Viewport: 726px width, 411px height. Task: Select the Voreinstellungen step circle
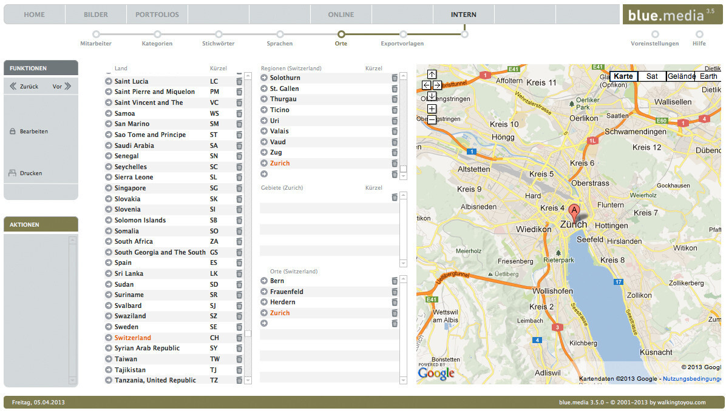(x=655, y=35)
